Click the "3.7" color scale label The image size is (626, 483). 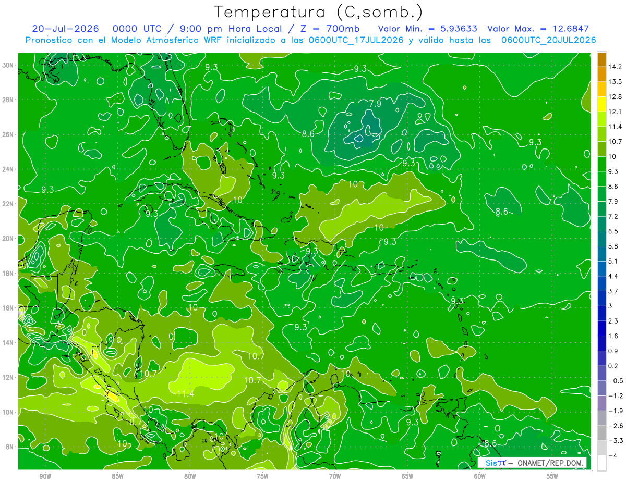613,291
